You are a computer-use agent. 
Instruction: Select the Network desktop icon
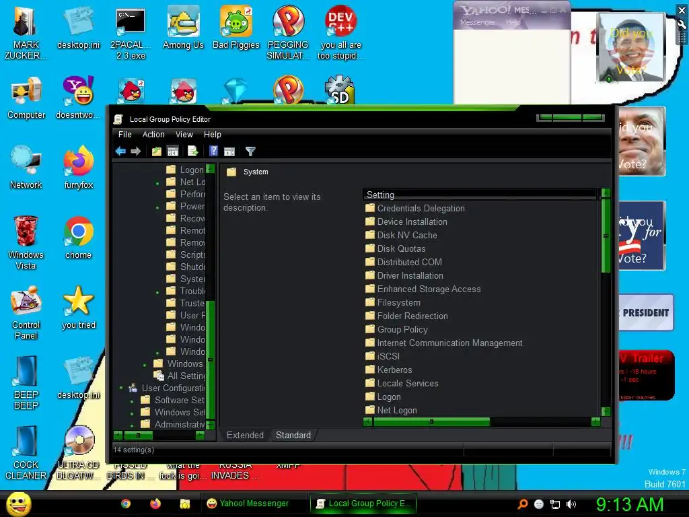pos(26,168)
